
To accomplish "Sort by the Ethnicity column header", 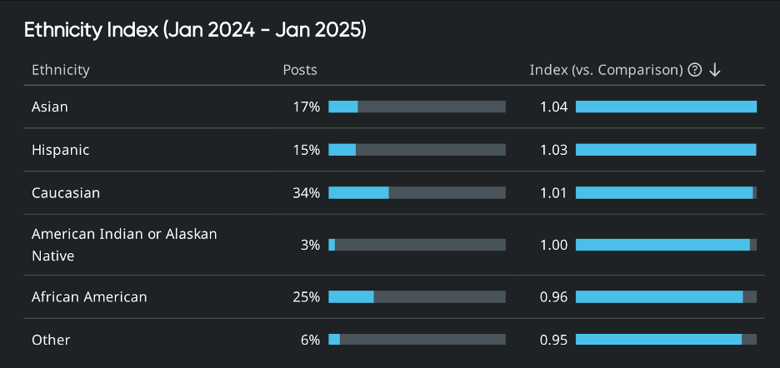I will coord(61,70).
